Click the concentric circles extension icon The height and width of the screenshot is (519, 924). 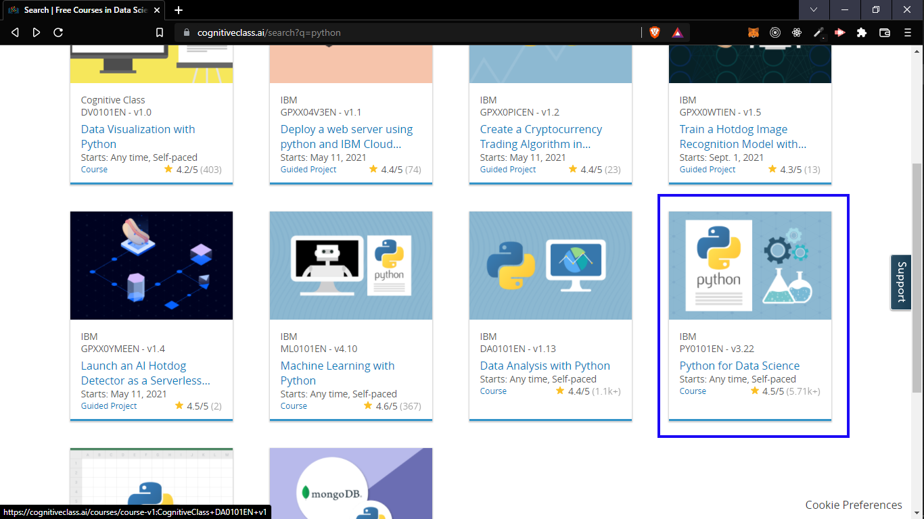pyautogui.click(x=775, y=32)
